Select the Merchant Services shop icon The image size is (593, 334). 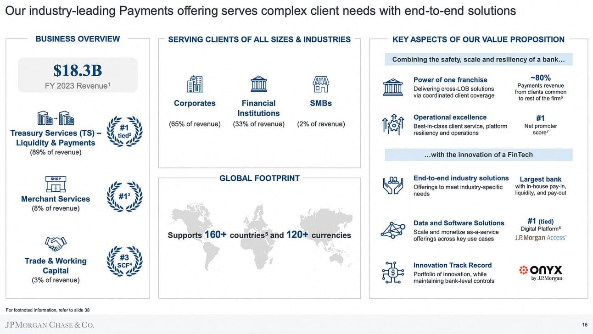tap(56, 184)
